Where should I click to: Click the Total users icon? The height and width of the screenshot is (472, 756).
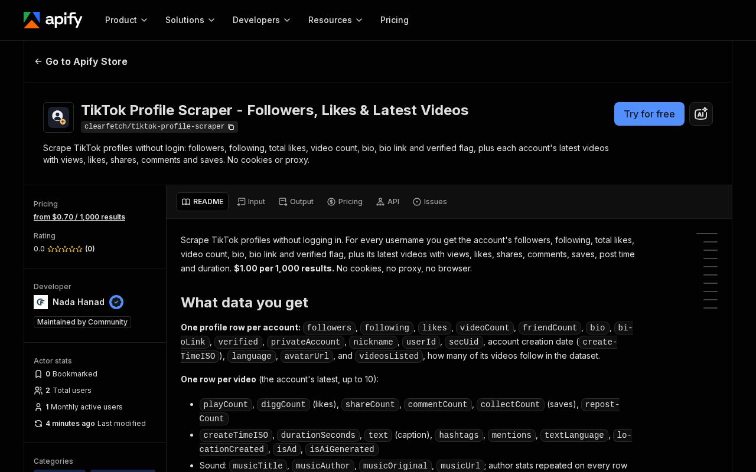pos(38,391)
